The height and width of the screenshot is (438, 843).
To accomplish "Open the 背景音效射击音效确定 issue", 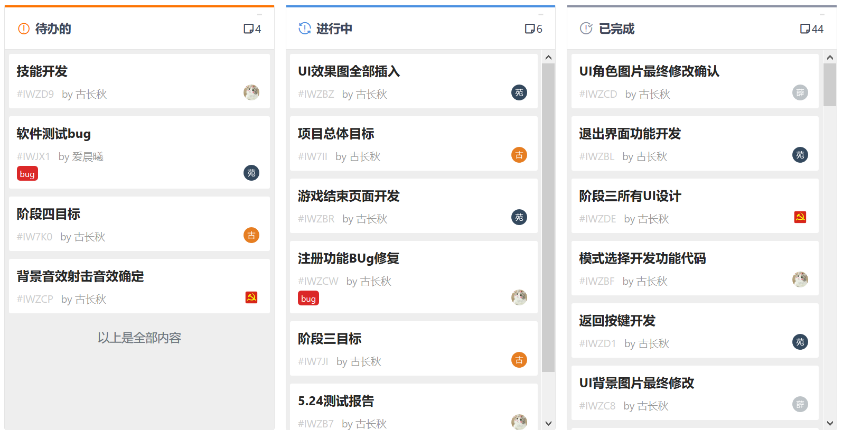I will (x=80, y=276).
